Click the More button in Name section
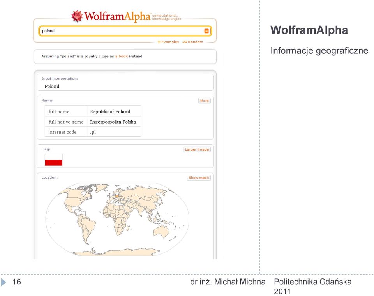The image size is (374, 296). click(x=205, y=101)
